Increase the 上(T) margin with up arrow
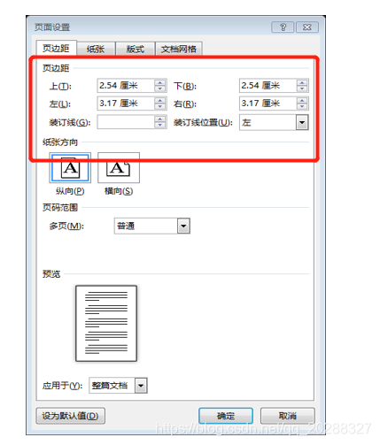 click(159, 82)
